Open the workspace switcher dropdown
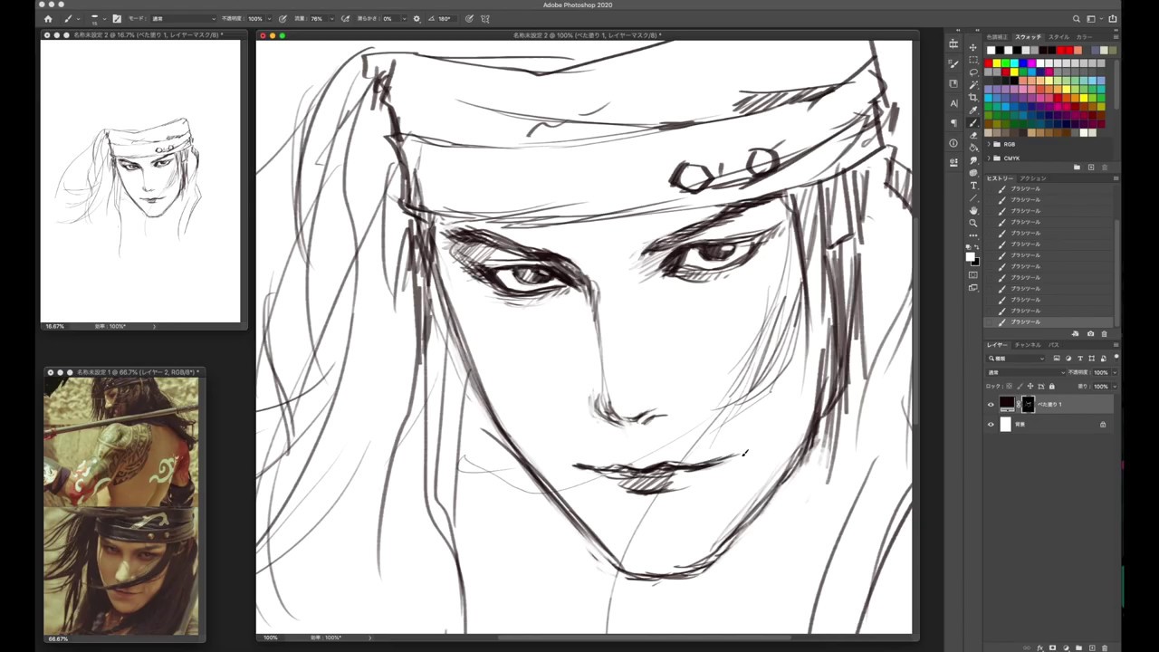Viewport: 1159px width, 652px height. 1095,18
